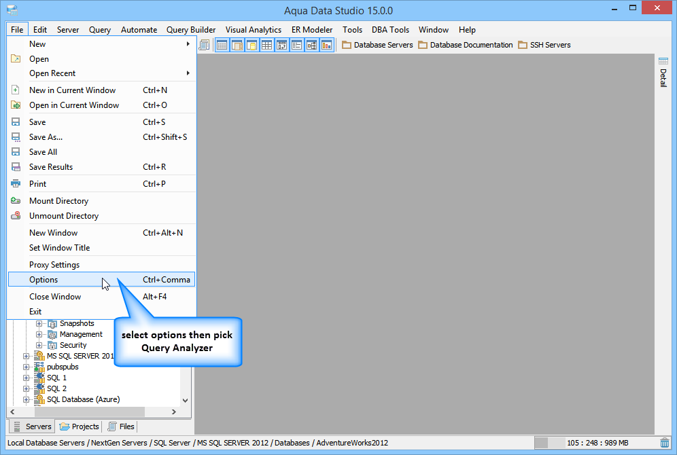Viewport: 677px width, 455px height.
Task: Expand the SQL Database (Azure) node
Action: pyautogui.click(x=26, y=399)
